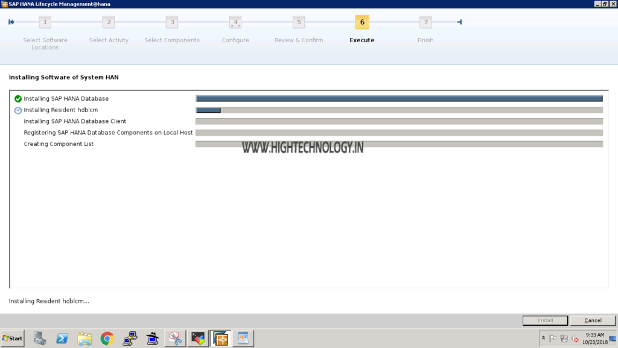Go to step 5 Review & Confirm
The height and width of the screenshot is (348, 618).
pyautogui.click(x=299, y=22)
